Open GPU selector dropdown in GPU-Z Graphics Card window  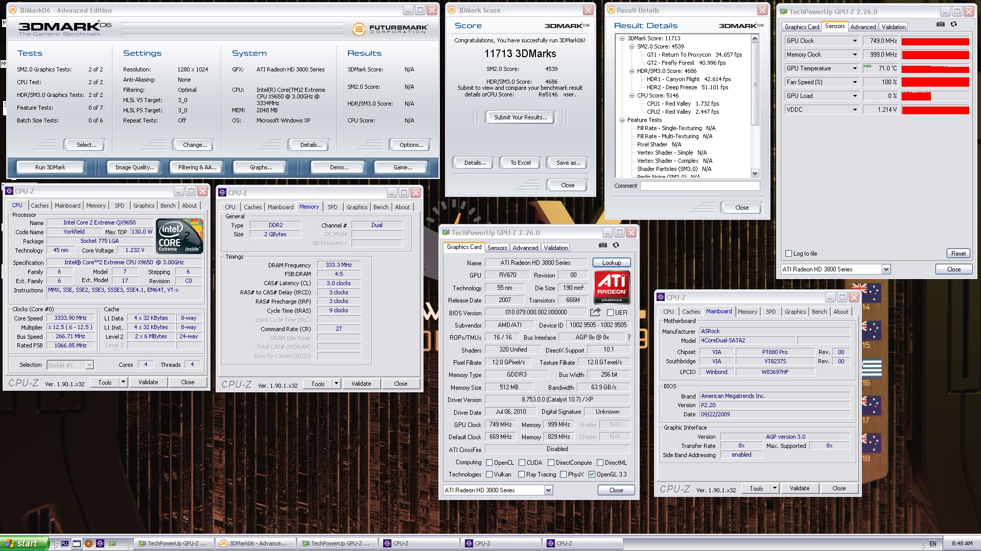548,490
